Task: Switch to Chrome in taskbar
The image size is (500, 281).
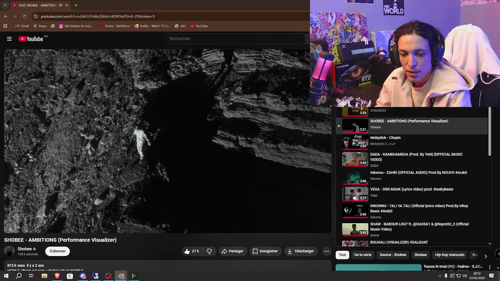Action: point(121,276)
